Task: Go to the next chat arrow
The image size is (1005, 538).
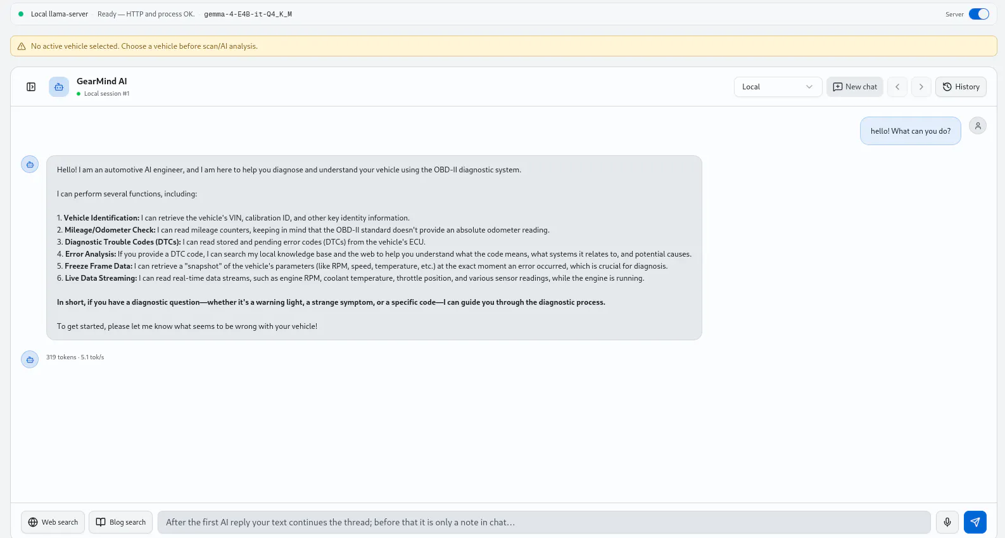Action: click(x=921, y=87)
